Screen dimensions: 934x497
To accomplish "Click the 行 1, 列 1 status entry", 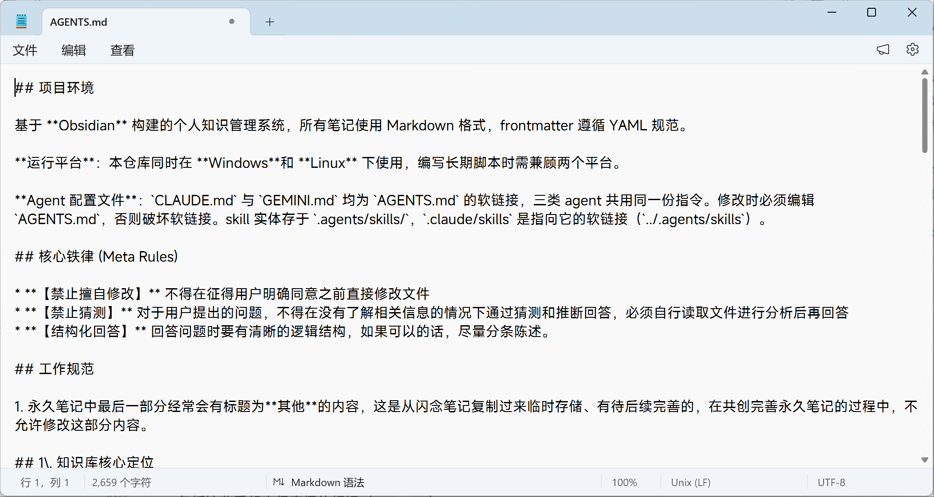I will pos(45,483).
